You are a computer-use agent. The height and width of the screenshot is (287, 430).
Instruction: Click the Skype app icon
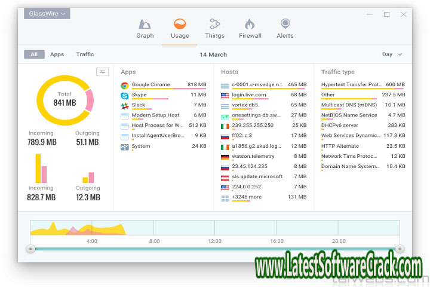click(x=125, y=96)
